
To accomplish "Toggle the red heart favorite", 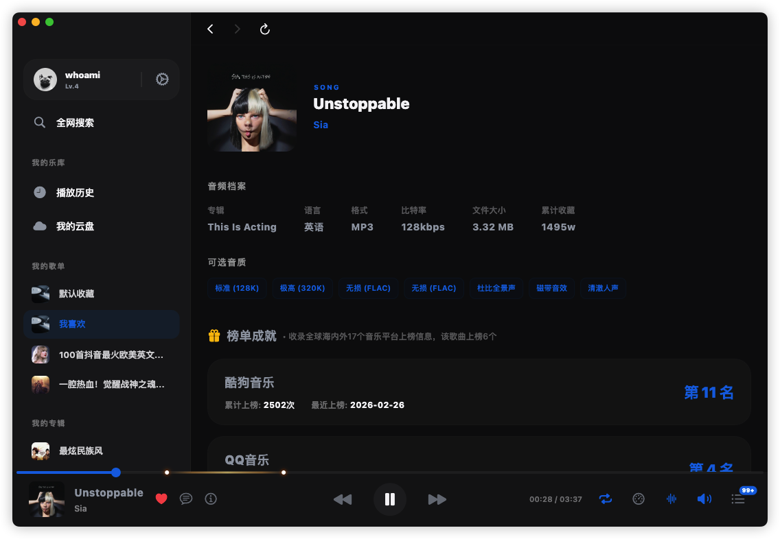I will click(x=161, y=499).
